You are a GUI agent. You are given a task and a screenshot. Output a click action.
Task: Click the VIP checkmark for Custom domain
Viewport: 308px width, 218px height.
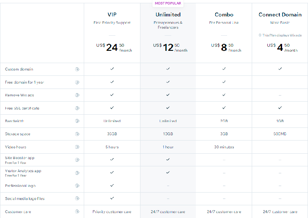pyautogui.click(x=112, y=68)
